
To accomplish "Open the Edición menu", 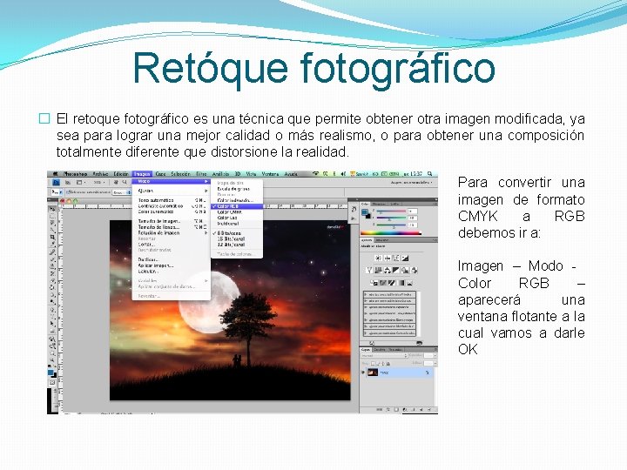I will tap(121, 174).
